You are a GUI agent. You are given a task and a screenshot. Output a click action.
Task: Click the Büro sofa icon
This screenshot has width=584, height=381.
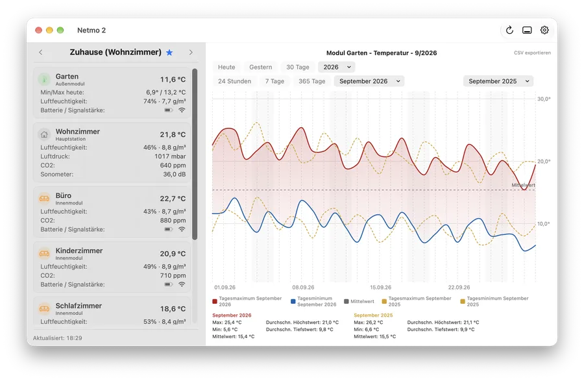pos(44,199)
